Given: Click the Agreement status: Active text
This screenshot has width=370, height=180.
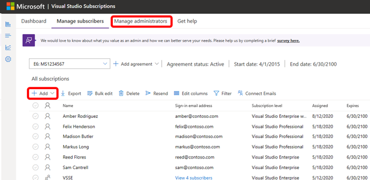Looking at the screenshot, I should (195, 64).
